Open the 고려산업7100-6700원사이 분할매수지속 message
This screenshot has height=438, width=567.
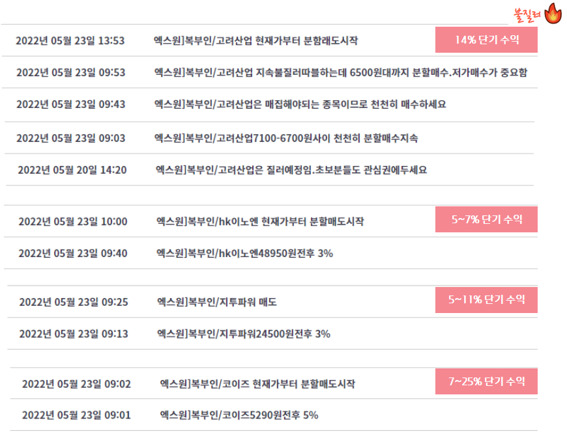(x=286, y=138)
